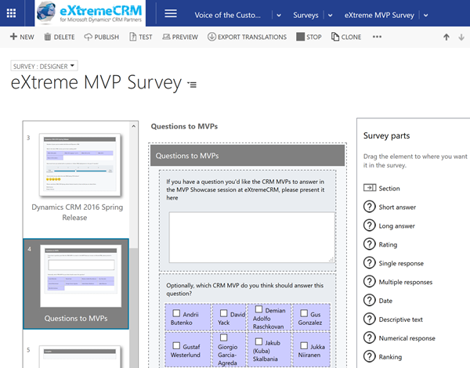Expand the Surveys dropdown arrow

[330, 16]
